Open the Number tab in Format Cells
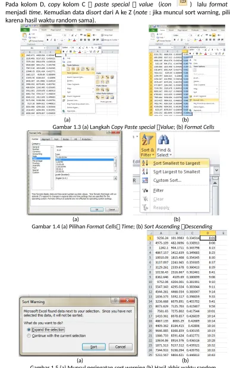Screen dimensions: 230x368 (35, 139)
